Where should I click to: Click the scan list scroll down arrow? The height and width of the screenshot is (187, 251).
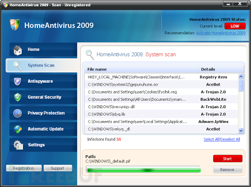click(241, 130)
